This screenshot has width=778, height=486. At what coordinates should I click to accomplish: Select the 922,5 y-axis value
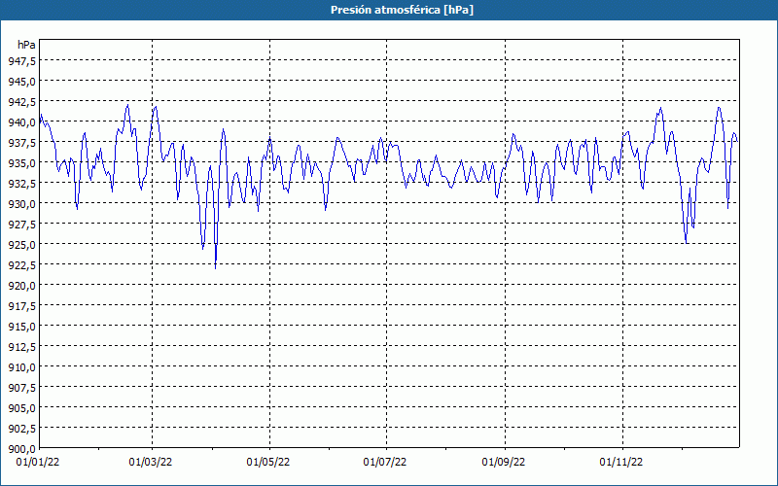pyautogui.click(x=21, y=265)
